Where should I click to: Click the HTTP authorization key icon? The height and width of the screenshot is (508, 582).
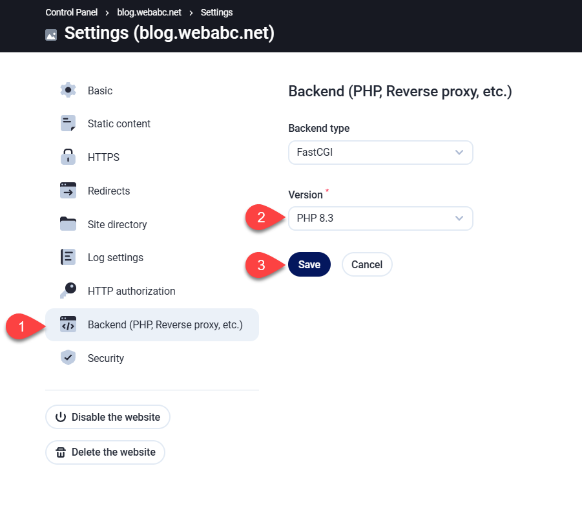click(x=68, y=291)
